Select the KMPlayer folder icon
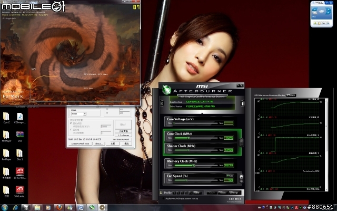 [x=6, y=136]
